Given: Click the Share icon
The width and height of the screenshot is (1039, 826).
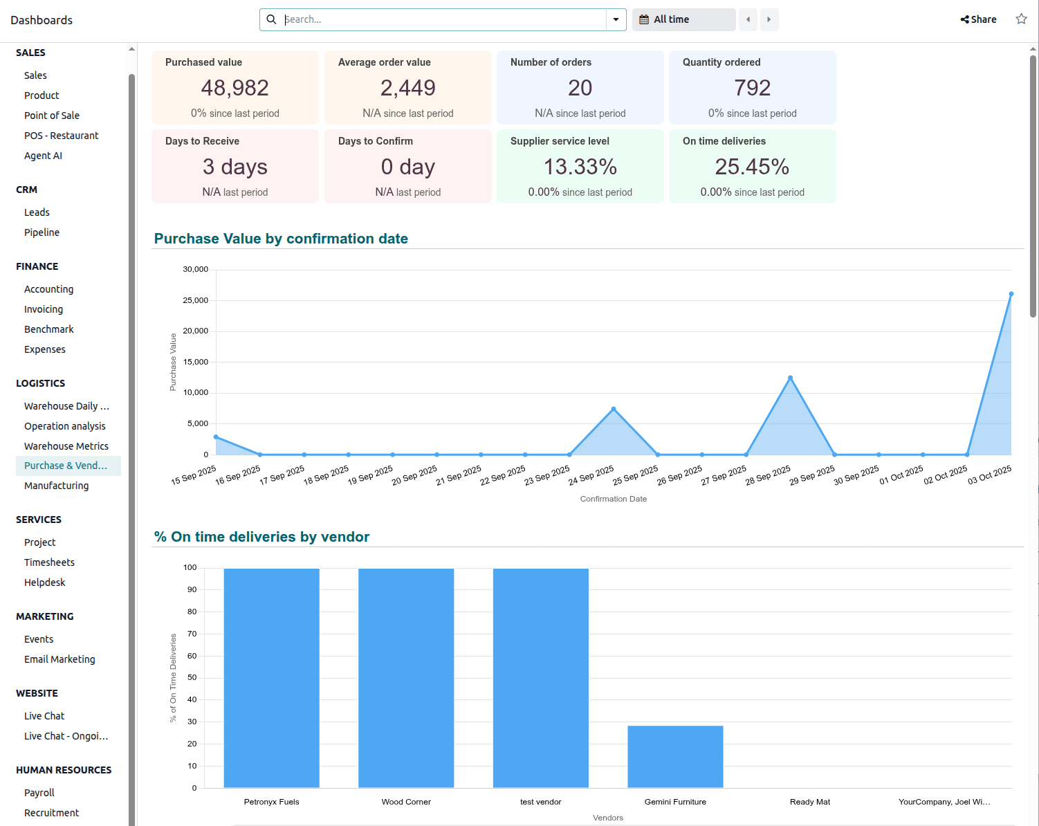Looking at the screenshot, I should [977, 19].
